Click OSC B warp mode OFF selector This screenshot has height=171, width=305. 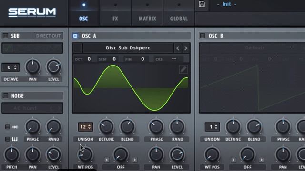[247, 167]
